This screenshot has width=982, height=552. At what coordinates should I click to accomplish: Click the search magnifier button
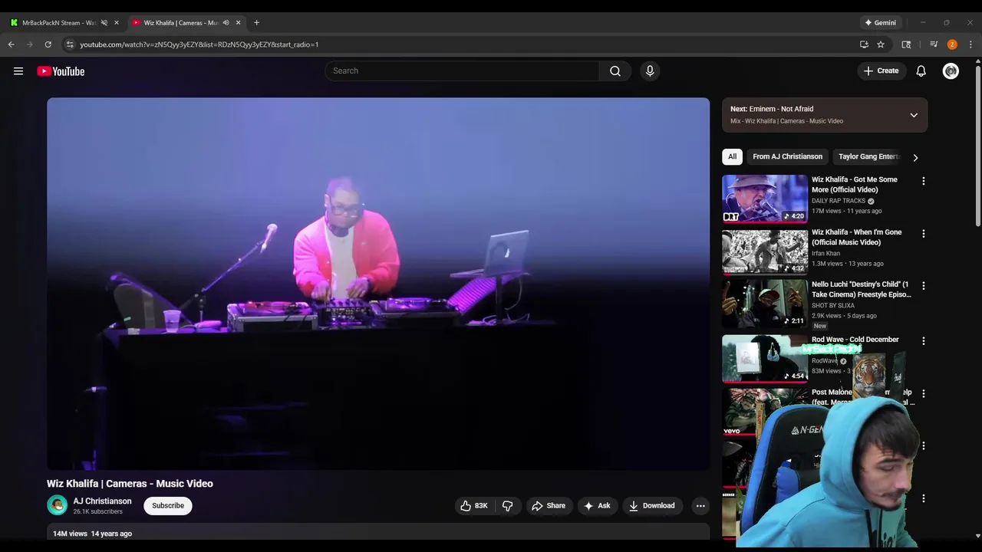tap(615, 71)
